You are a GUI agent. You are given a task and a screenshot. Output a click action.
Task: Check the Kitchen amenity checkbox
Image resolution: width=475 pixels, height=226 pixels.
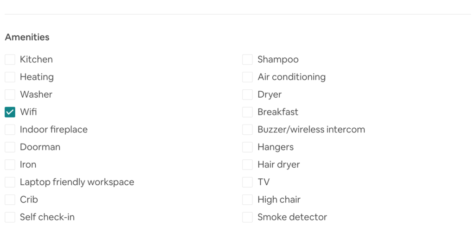(x=10, y=59)
